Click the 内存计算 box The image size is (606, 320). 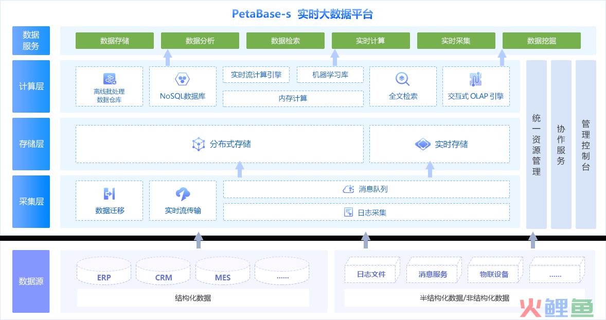293,99
